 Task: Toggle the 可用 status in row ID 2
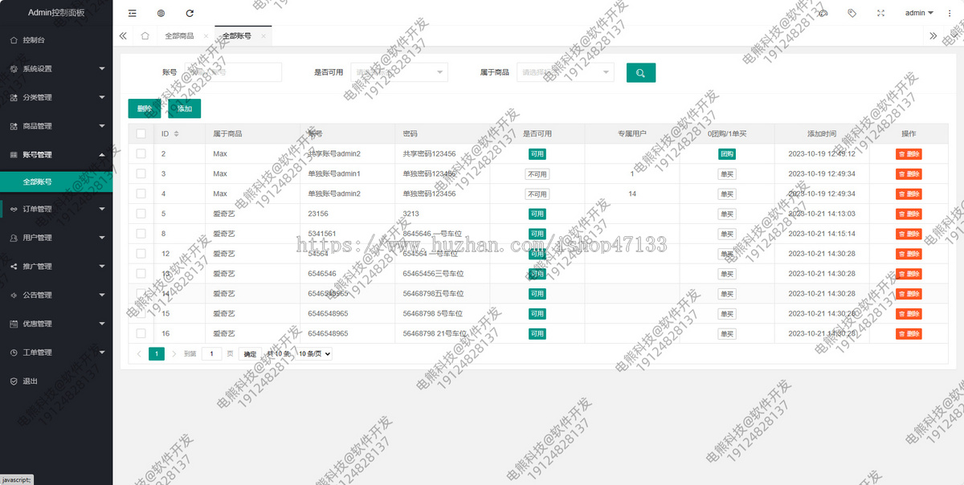(537, 153)
